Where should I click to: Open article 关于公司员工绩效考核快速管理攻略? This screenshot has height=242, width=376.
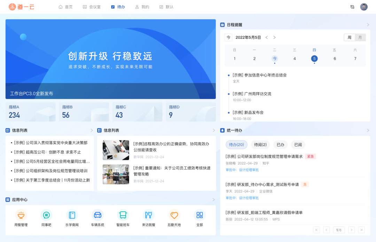[x=172, y=171]
